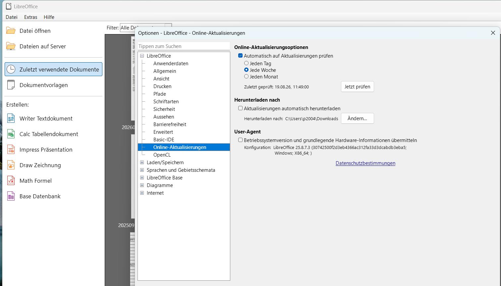Screen dimensions: 501x286
Task: Click the download path C:\Users\p2004\Downloads
Action: pos(312,119)
